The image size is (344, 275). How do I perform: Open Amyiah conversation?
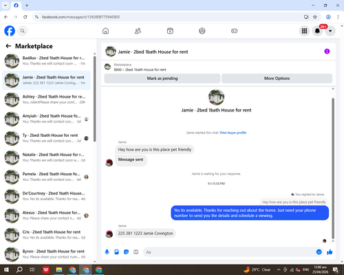[x=47, y=119]
